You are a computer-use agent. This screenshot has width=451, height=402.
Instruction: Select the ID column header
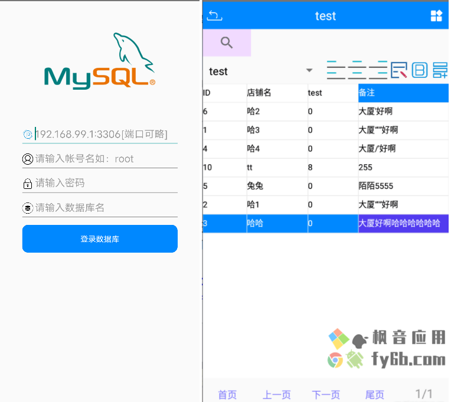225,93
